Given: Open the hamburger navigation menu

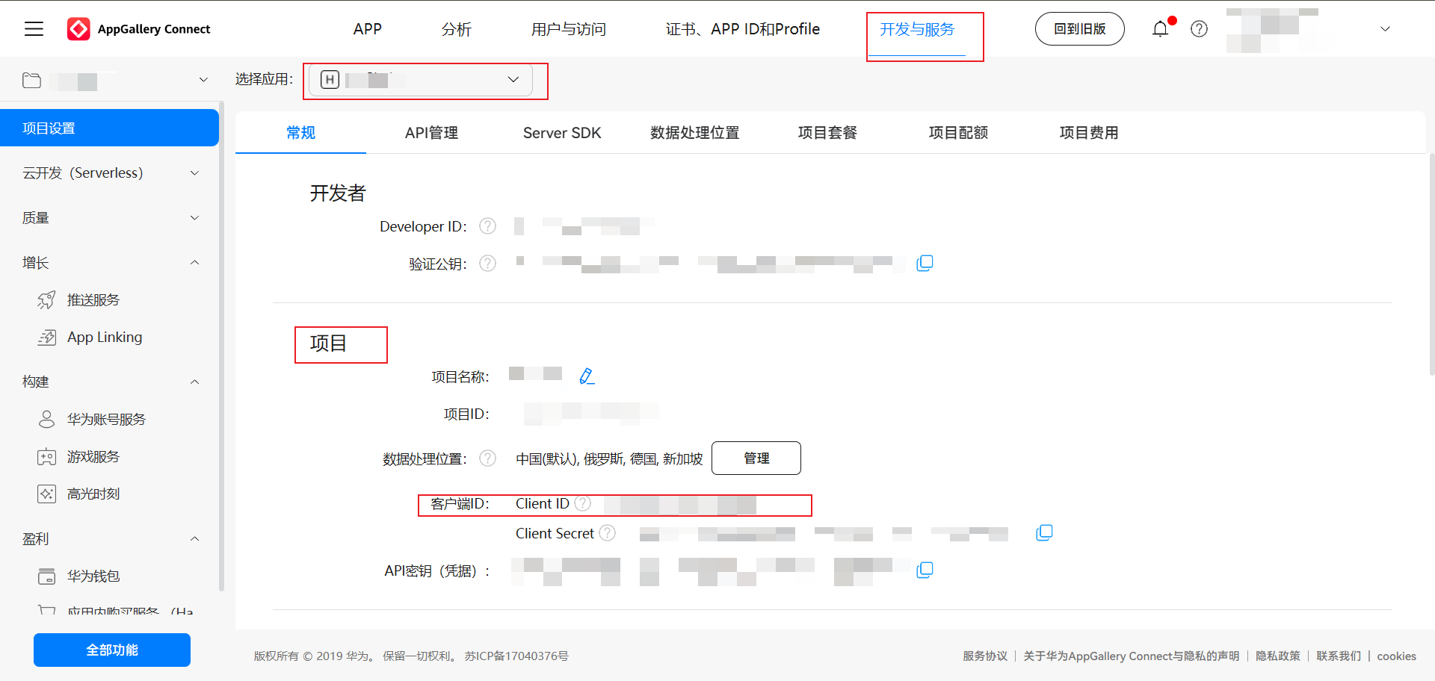Looking at the screenshot, I should pyautogui.click(x=34, y=29).
